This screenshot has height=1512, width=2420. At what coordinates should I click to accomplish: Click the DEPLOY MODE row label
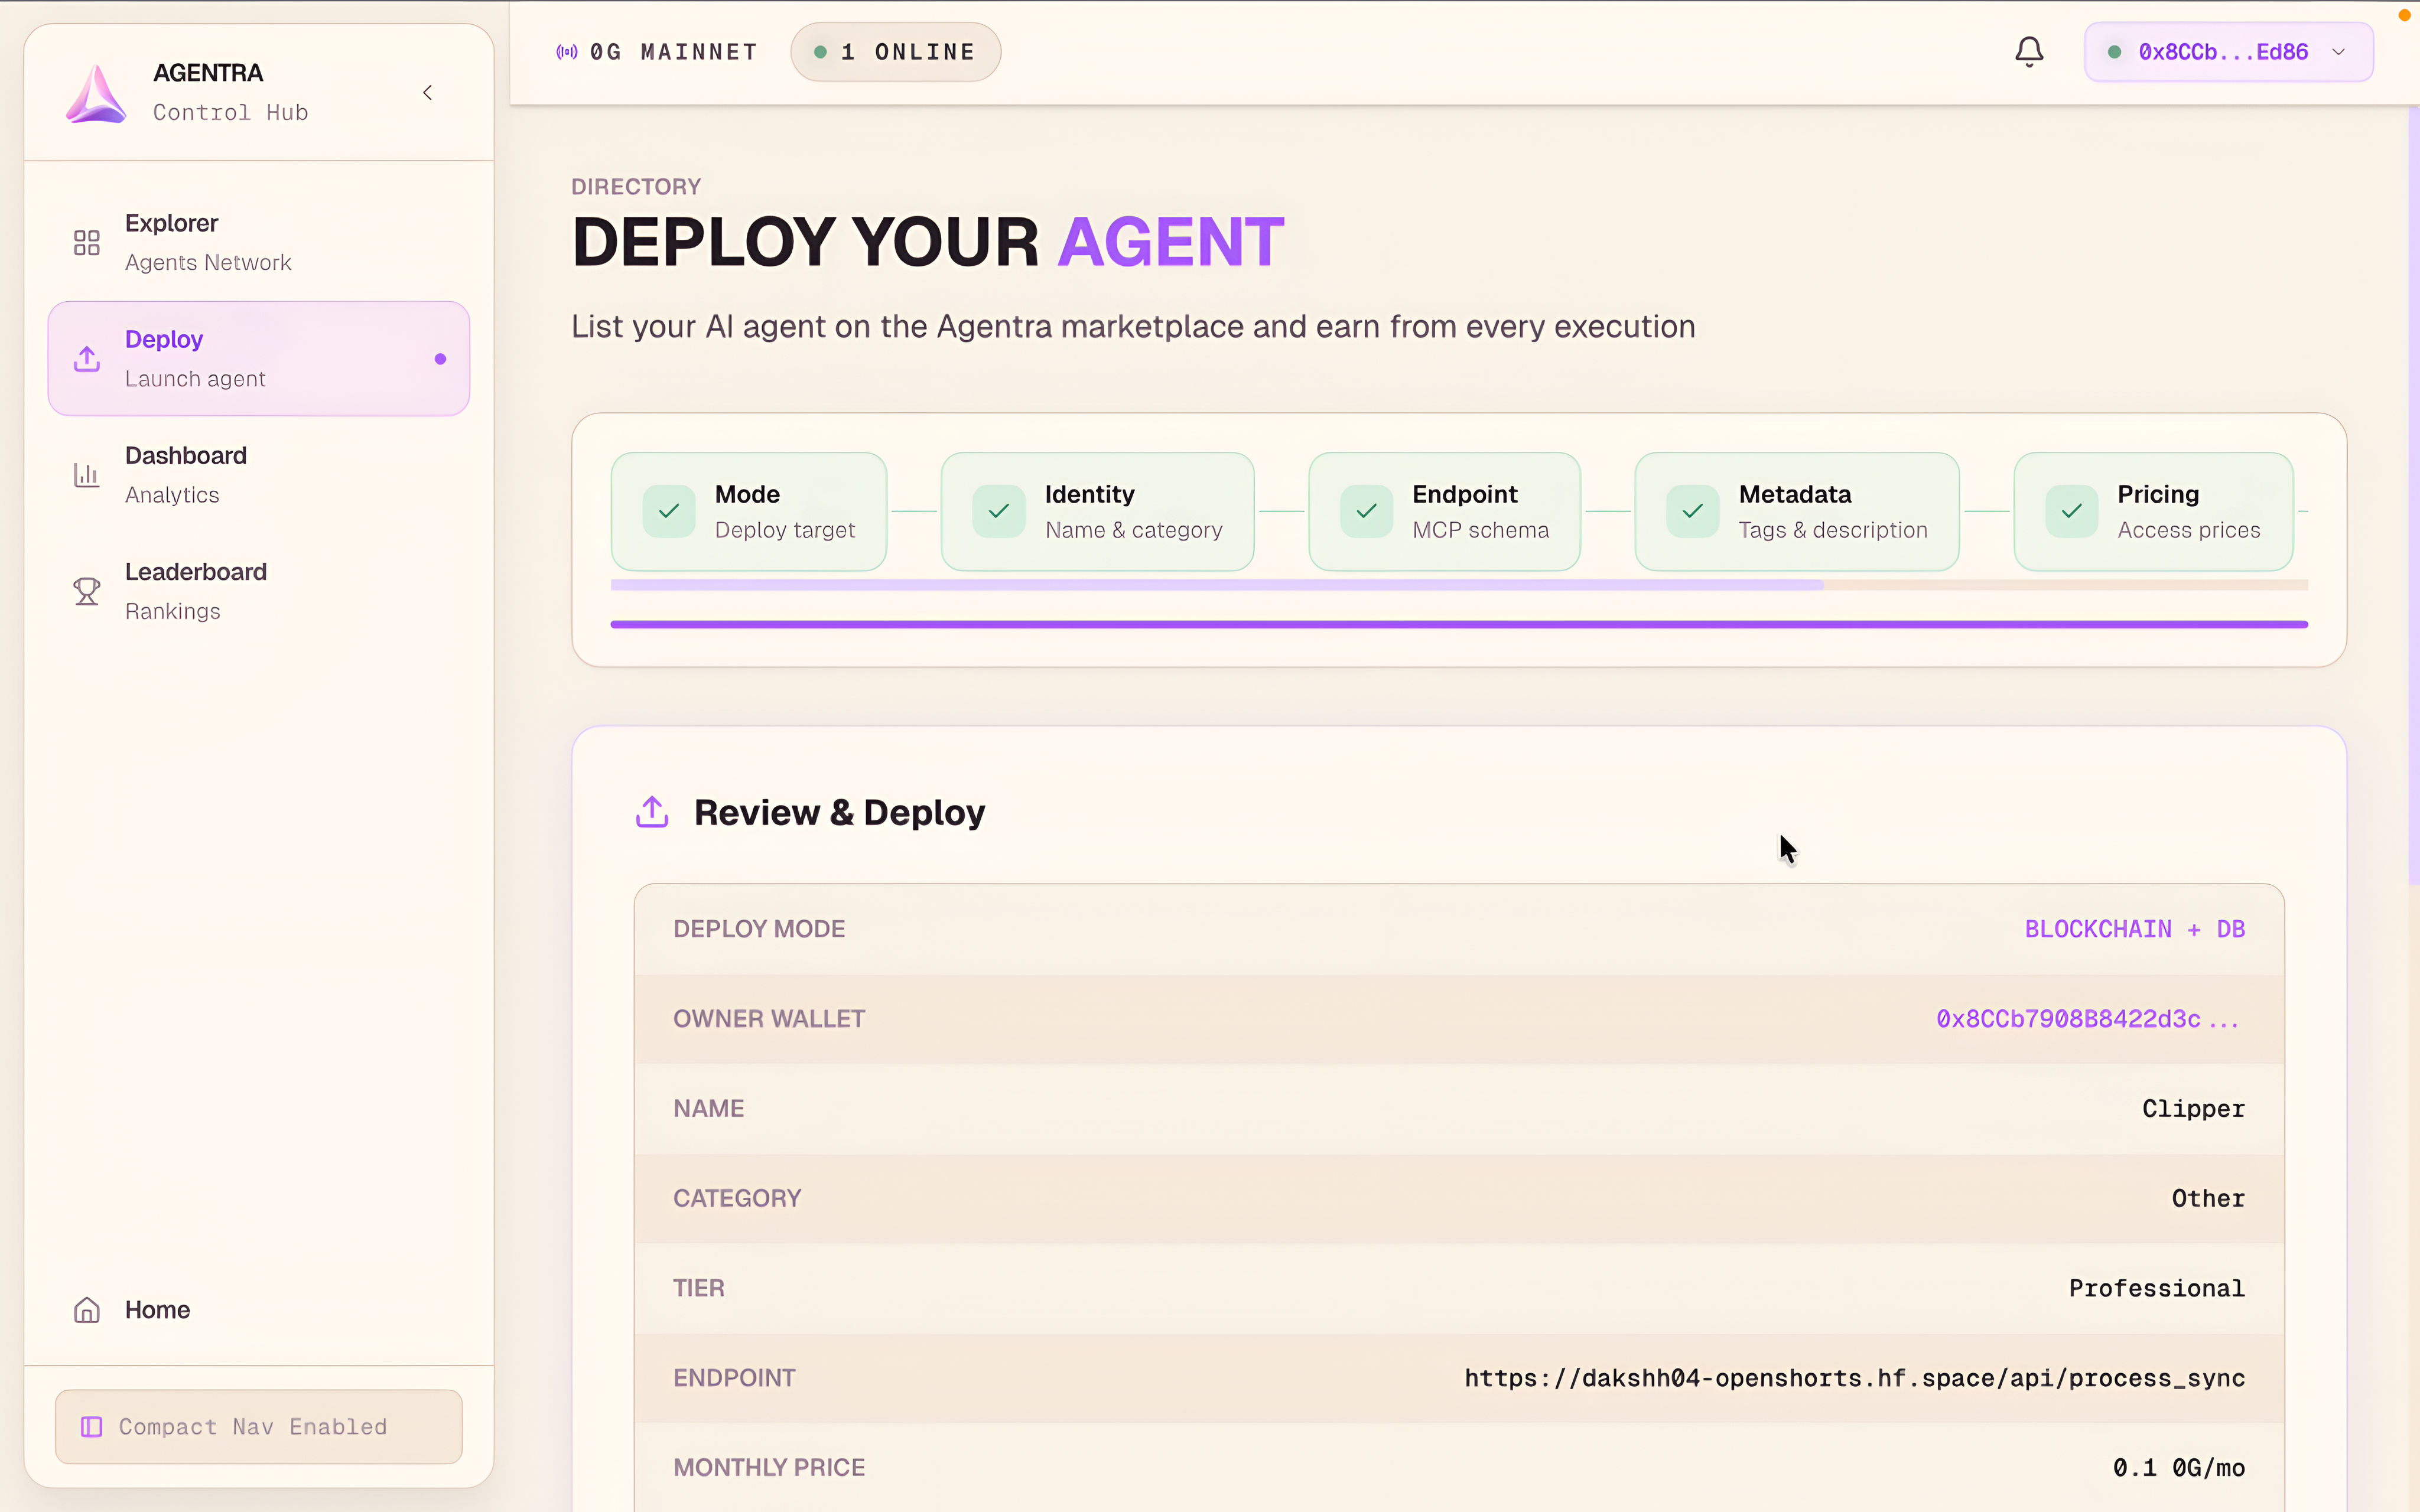[x=759, y=929]
